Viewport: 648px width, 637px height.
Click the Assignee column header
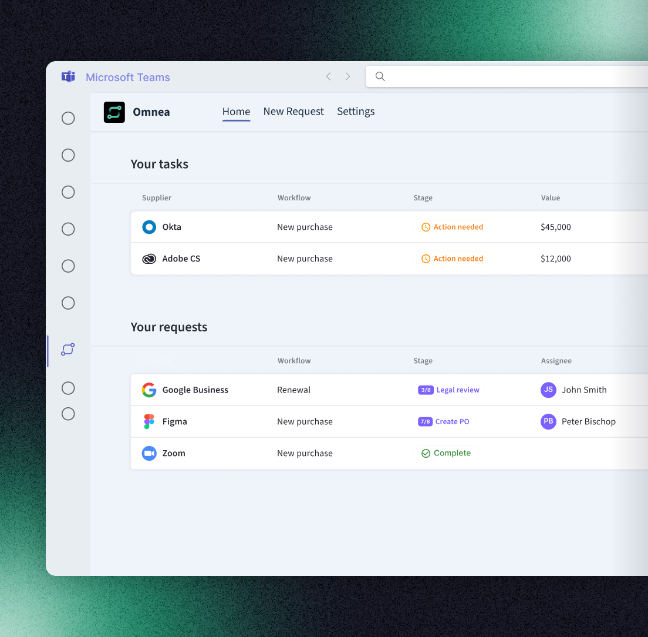click(556, 361)
